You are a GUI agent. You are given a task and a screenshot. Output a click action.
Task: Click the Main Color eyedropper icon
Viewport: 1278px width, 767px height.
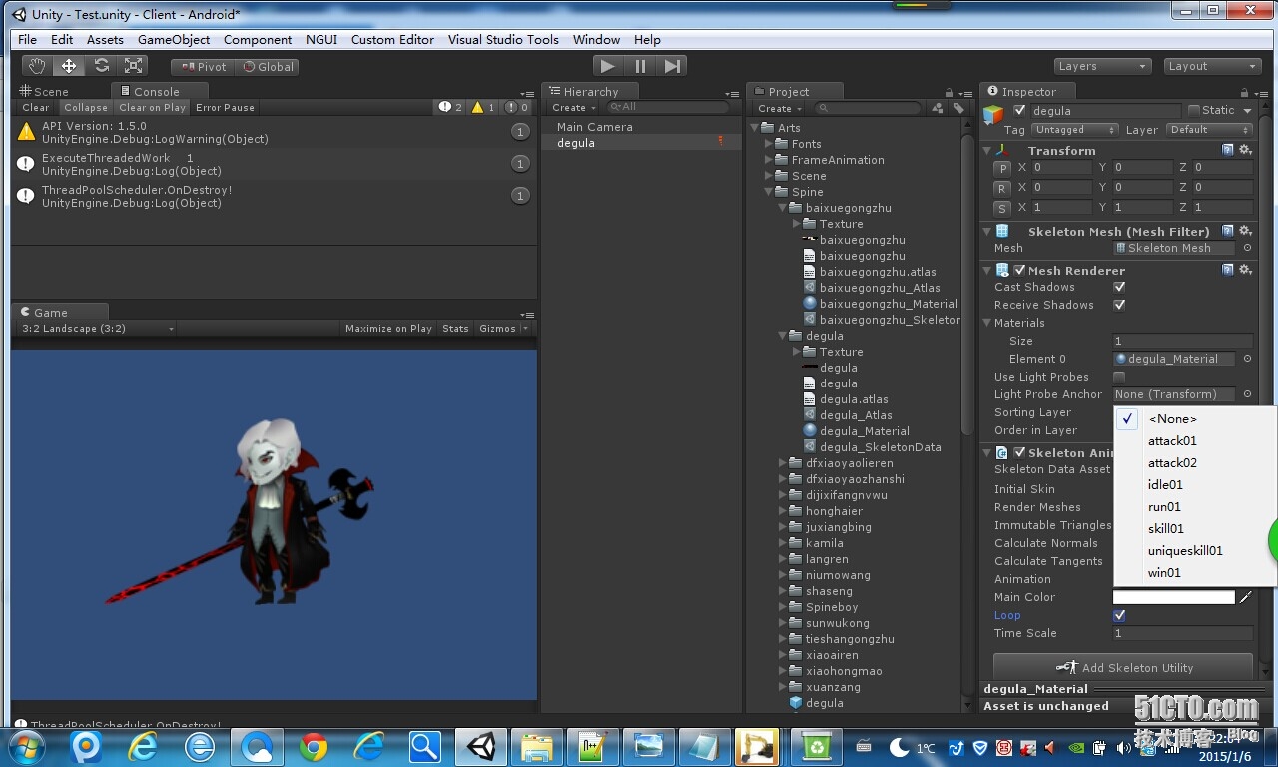click(x=1245, y=597)
